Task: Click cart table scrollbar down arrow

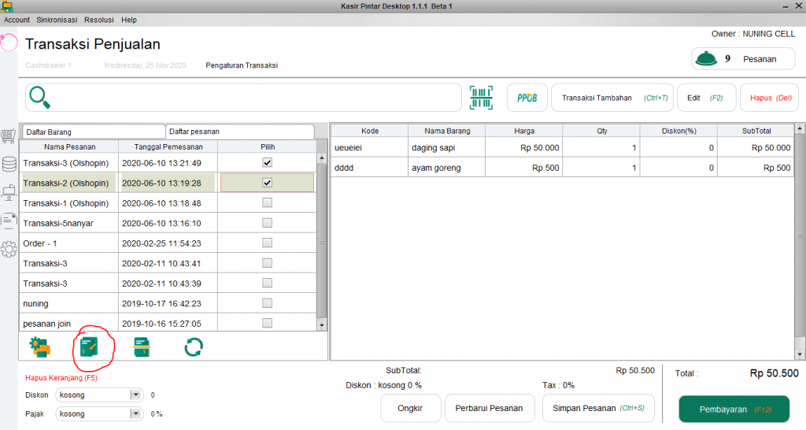Action: tap(800, 354)
